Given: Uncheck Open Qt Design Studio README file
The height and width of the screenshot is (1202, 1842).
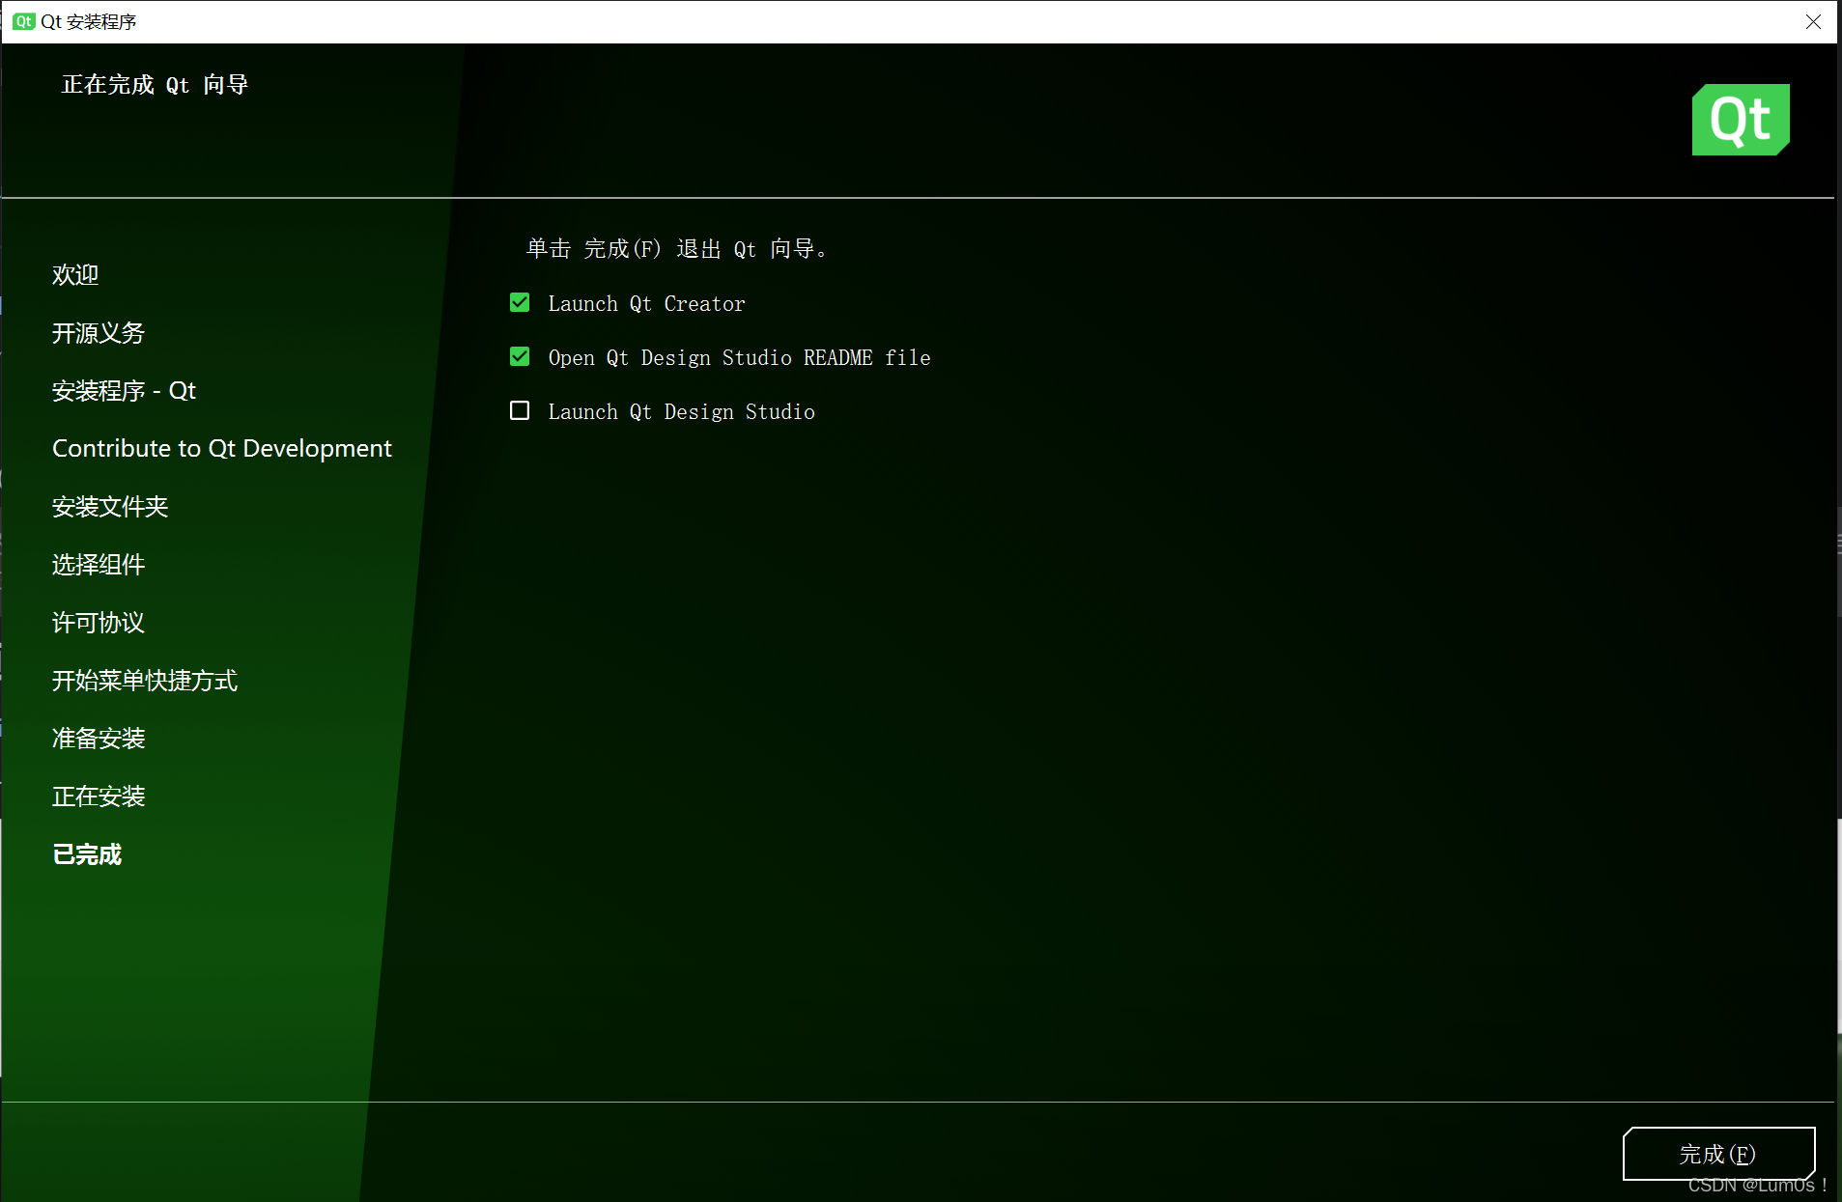Looking at the screenshot, I should coord(520,357).
